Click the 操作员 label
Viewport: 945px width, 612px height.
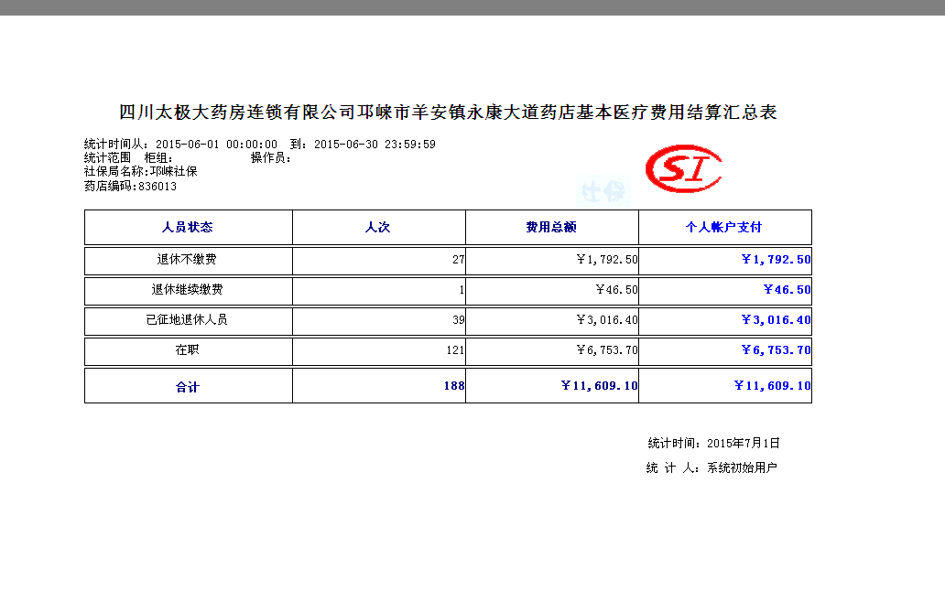(271, 158)
